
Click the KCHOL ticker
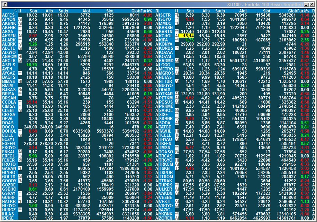(166, 36)
